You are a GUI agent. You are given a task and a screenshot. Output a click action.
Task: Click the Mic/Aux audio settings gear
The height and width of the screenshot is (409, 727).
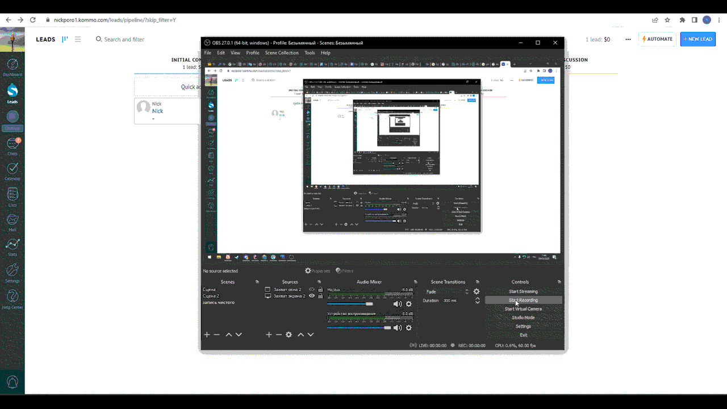[x=408, y=304]
